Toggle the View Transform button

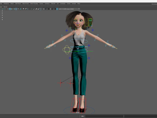pyautogui.click(x=57, y=9)
